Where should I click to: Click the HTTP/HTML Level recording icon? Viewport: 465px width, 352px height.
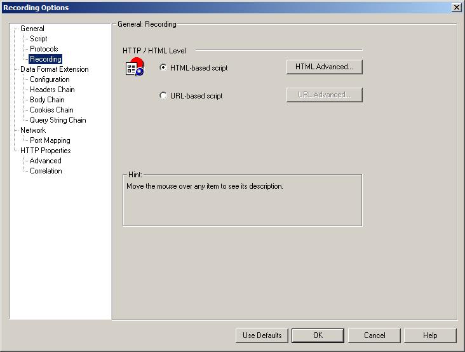[x=135, y=67]
